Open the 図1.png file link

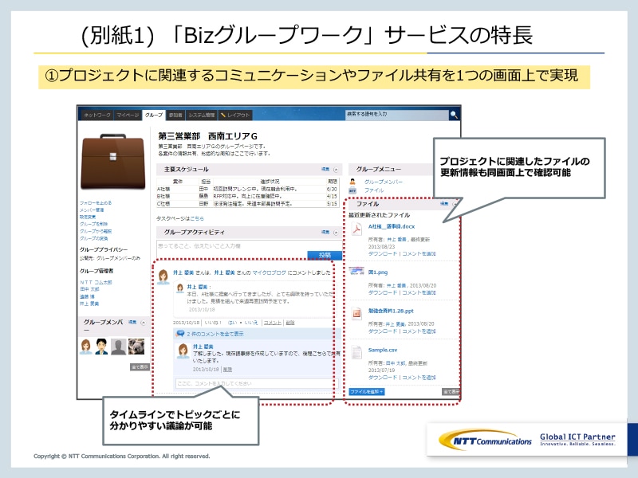[x=378, y=272]
